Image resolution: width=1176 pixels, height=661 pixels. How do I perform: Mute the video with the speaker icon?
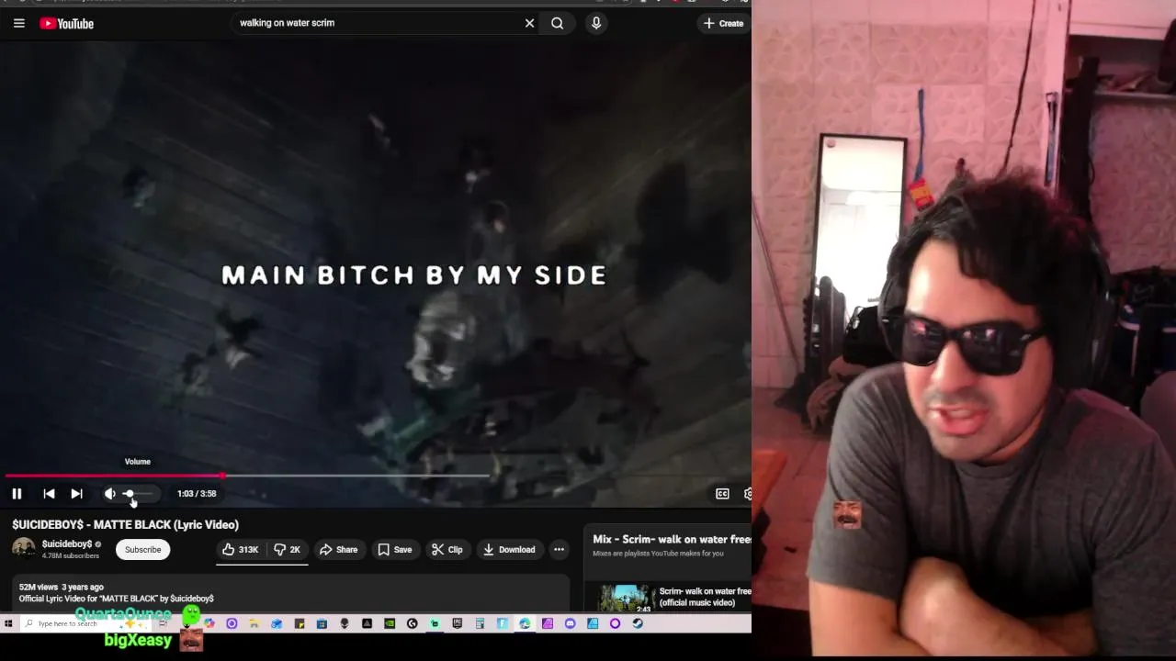click(x=110, y=494)
